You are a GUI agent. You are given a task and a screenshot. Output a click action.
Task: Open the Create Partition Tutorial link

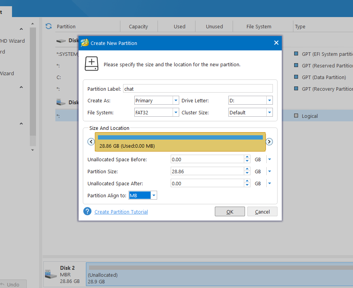[x=121, y=212]
